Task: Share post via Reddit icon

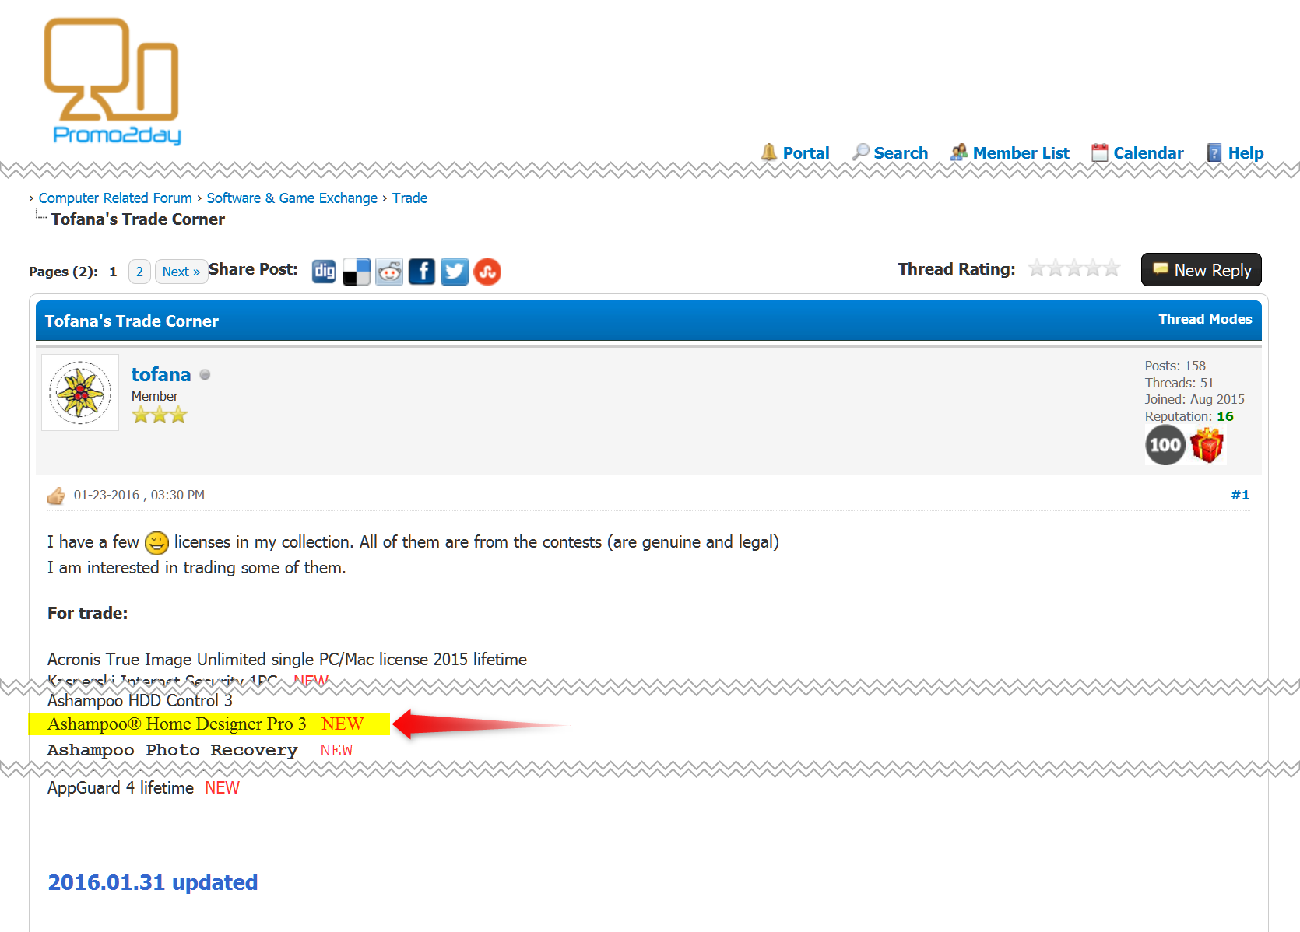Action: click(x=389, y=272)
